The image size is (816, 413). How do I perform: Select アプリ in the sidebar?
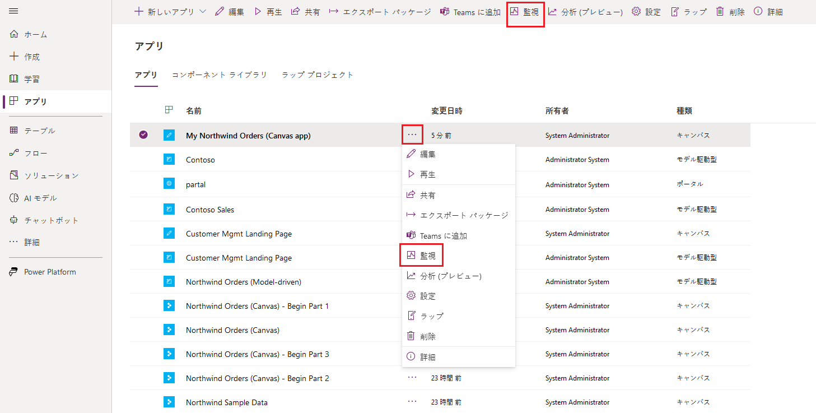[56, 101]
